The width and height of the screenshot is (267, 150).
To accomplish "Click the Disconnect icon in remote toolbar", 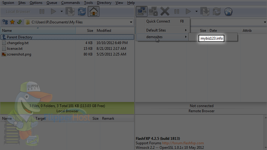I will click(x=153, y=12).
